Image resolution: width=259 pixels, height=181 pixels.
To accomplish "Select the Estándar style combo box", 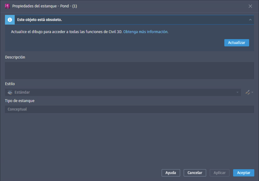I will click(x=123, y=92).
